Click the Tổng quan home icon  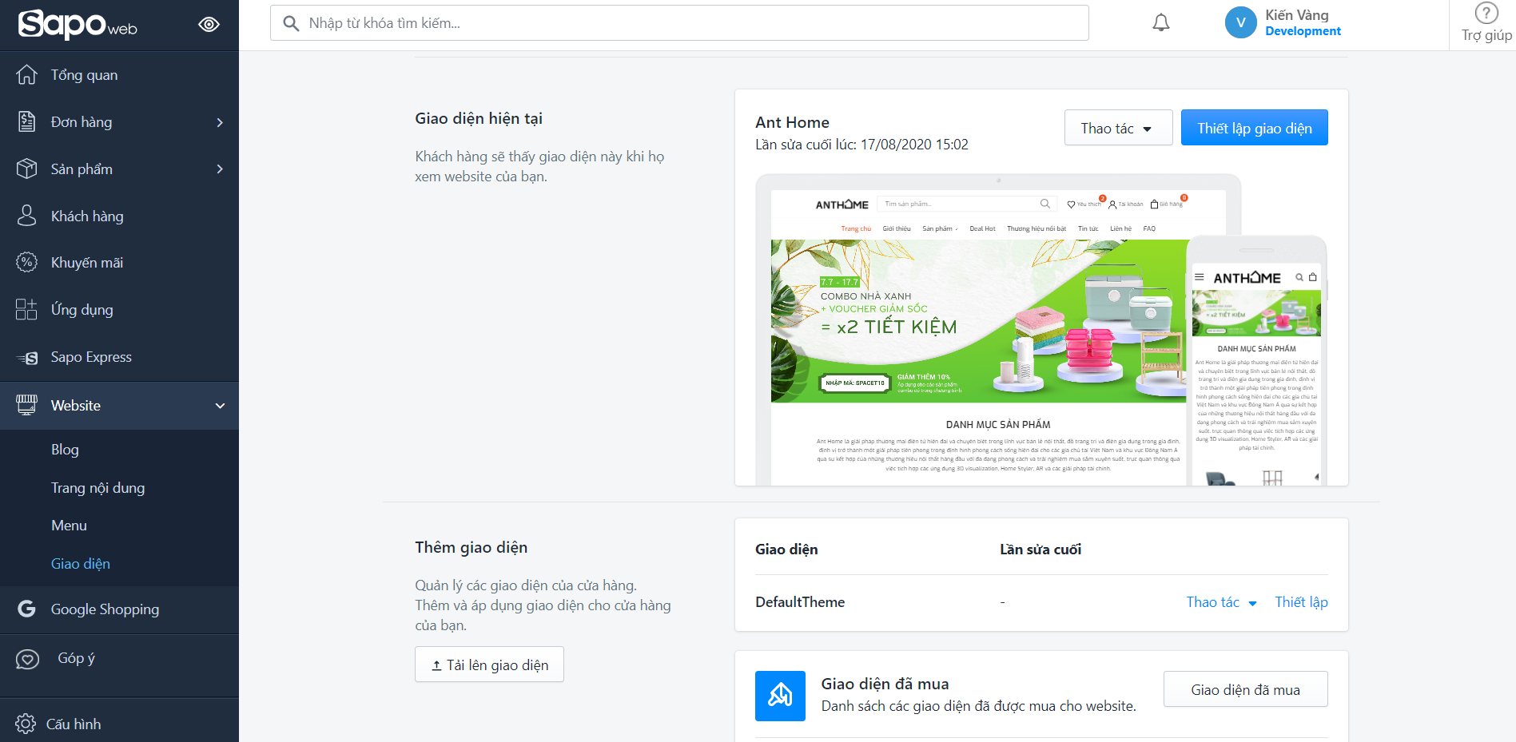(x=26, y=75)
